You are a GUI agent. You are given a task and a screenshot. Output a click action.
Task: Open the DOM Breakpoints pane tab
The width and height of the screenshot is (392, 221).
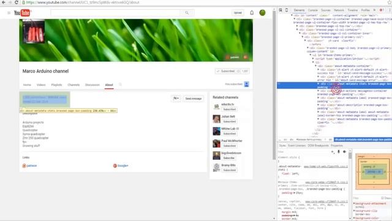point(318,145)
